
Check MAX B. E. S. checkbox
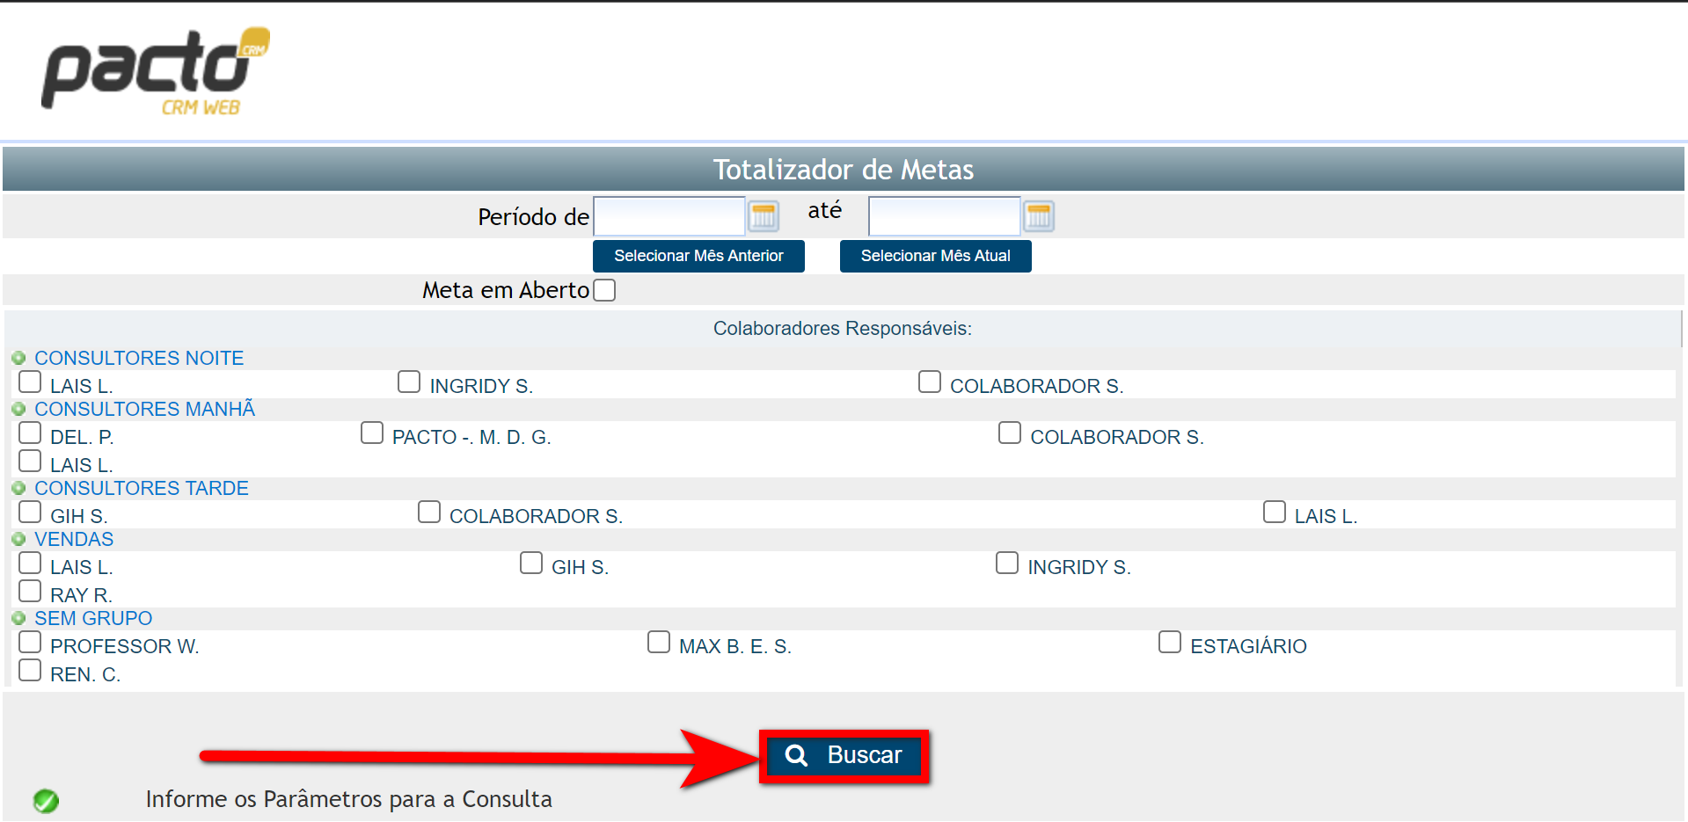pos(658,642)
